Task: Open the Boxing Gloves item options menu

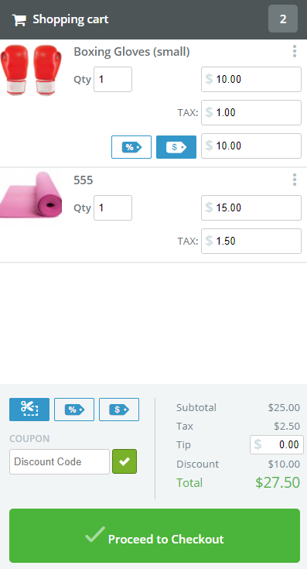Action: pos(295,51)
